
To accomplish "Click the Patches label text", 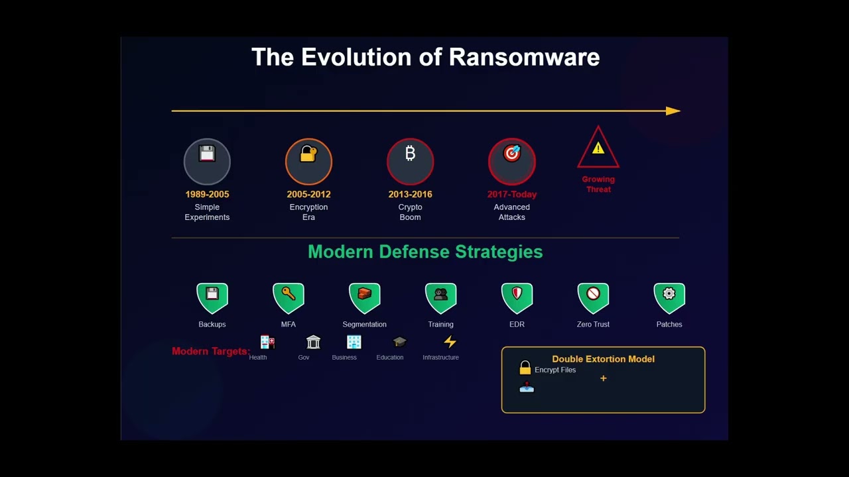I will click(669, 324).
